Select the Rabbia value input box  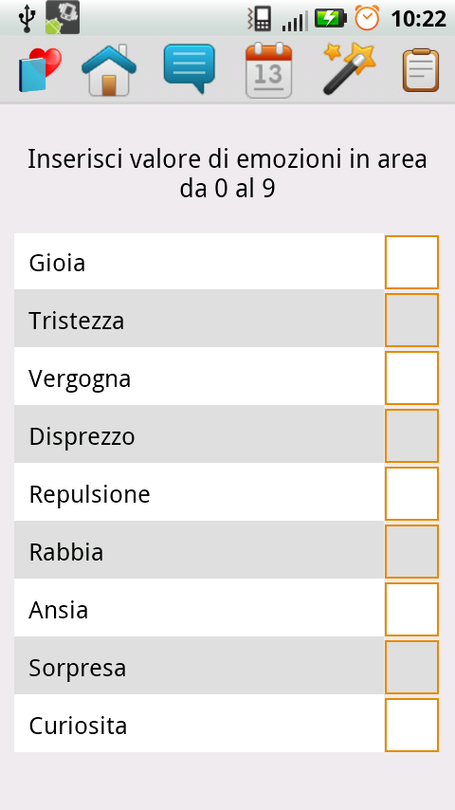[411, 551]
